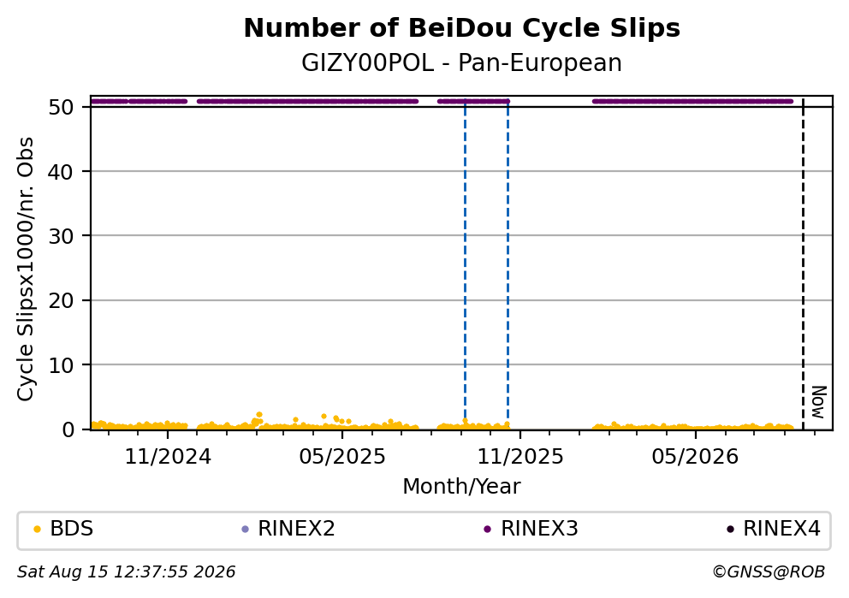Click the RINEX4 black legend marker
This screenshot has height=598, width=849.
[x=730, y=530]
